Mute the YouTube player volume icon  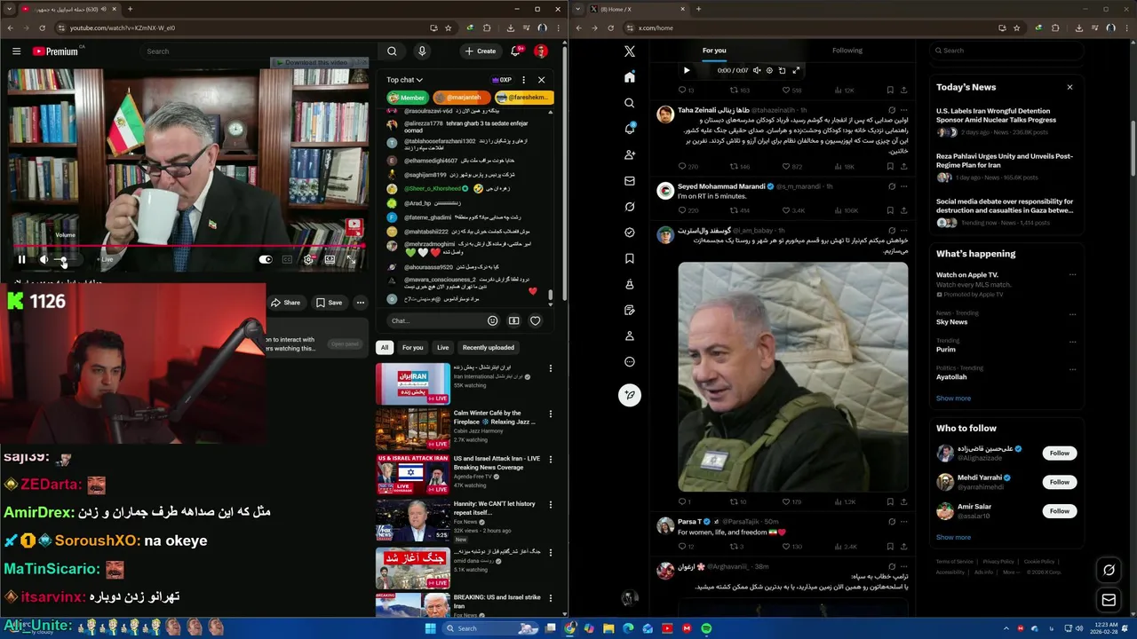point(44,260)
